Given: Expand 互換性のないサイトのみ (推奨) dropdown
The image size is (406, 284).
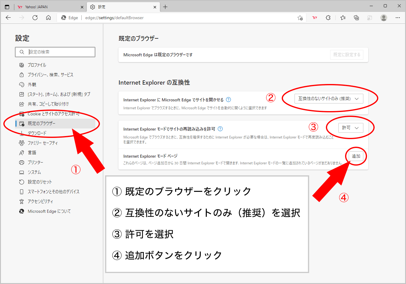Looking at the screenshot, I should coord(329,99).
